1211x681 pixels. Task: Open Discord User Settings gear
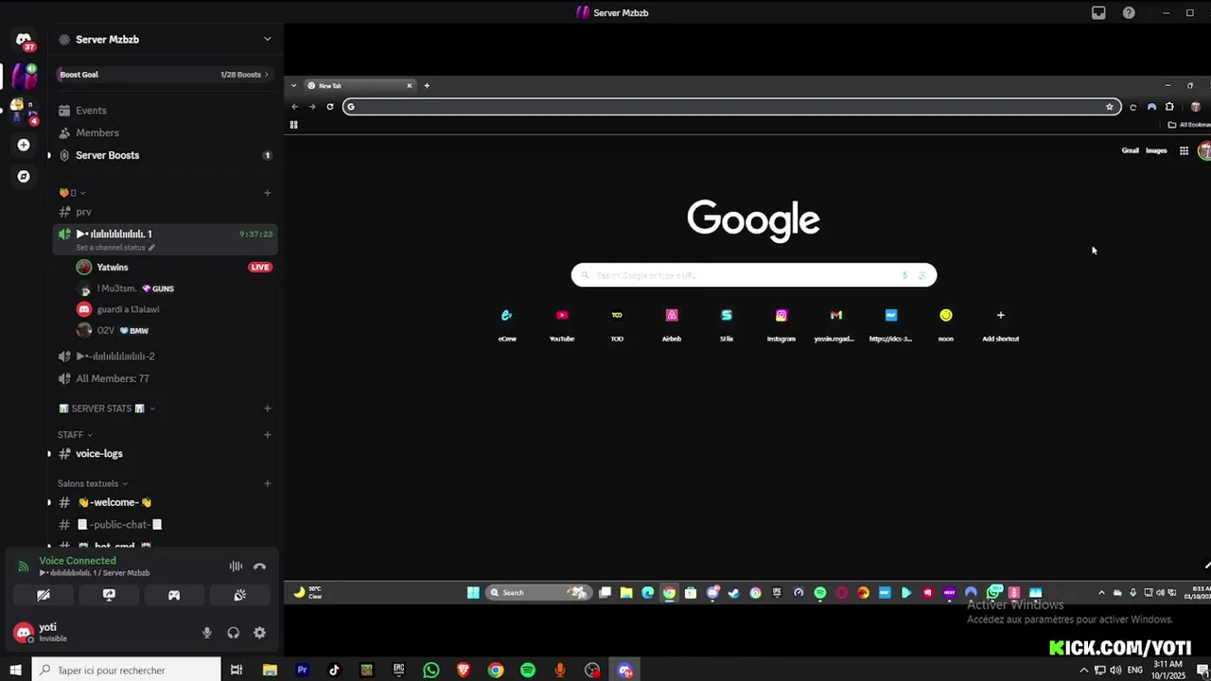[x=260, y=633]
